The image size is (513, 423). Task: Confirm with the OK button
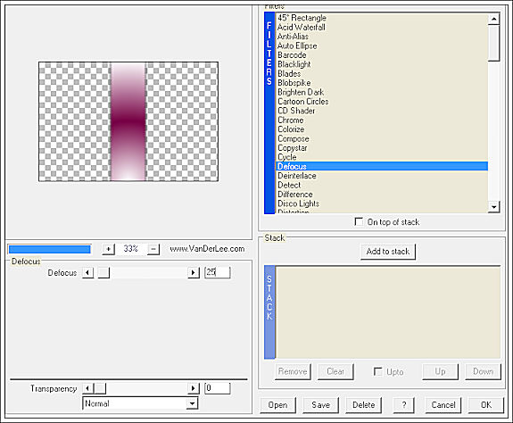(486, 405)
